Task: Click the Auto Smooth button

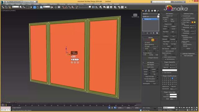Action: click(x=165, y=89)
